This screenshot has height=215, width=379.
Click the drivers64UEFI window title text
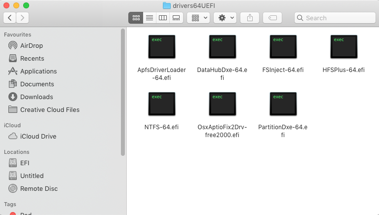(x=194, y=5)
